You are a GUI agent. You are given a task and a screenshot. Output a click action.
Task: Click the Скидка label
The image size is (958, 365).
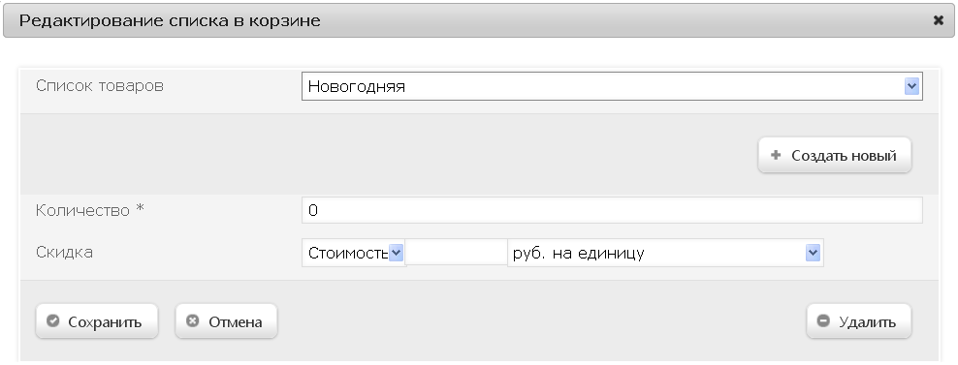point(64,252)
